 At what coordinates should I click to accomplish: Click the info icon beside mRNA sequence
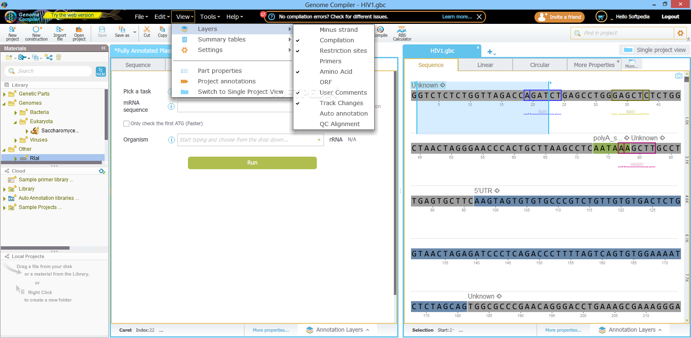[171, 106]
